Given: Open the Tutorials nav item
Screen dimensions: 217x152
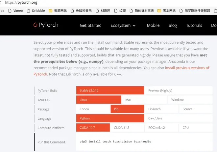Looking at the screenshot, I should [194, 25].
